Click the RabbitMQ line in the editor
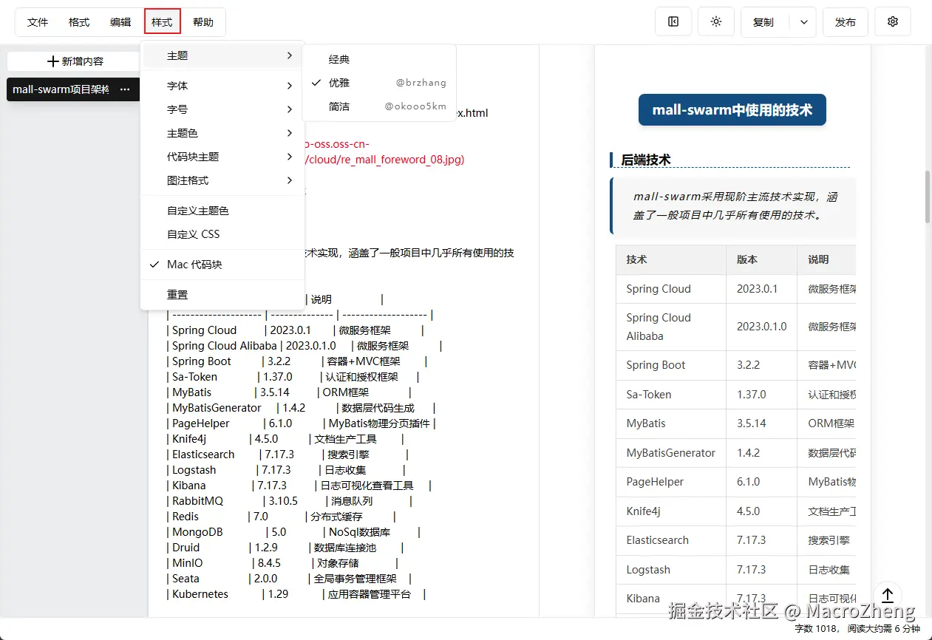Screen dimensions: 932x640 point(290,501)
